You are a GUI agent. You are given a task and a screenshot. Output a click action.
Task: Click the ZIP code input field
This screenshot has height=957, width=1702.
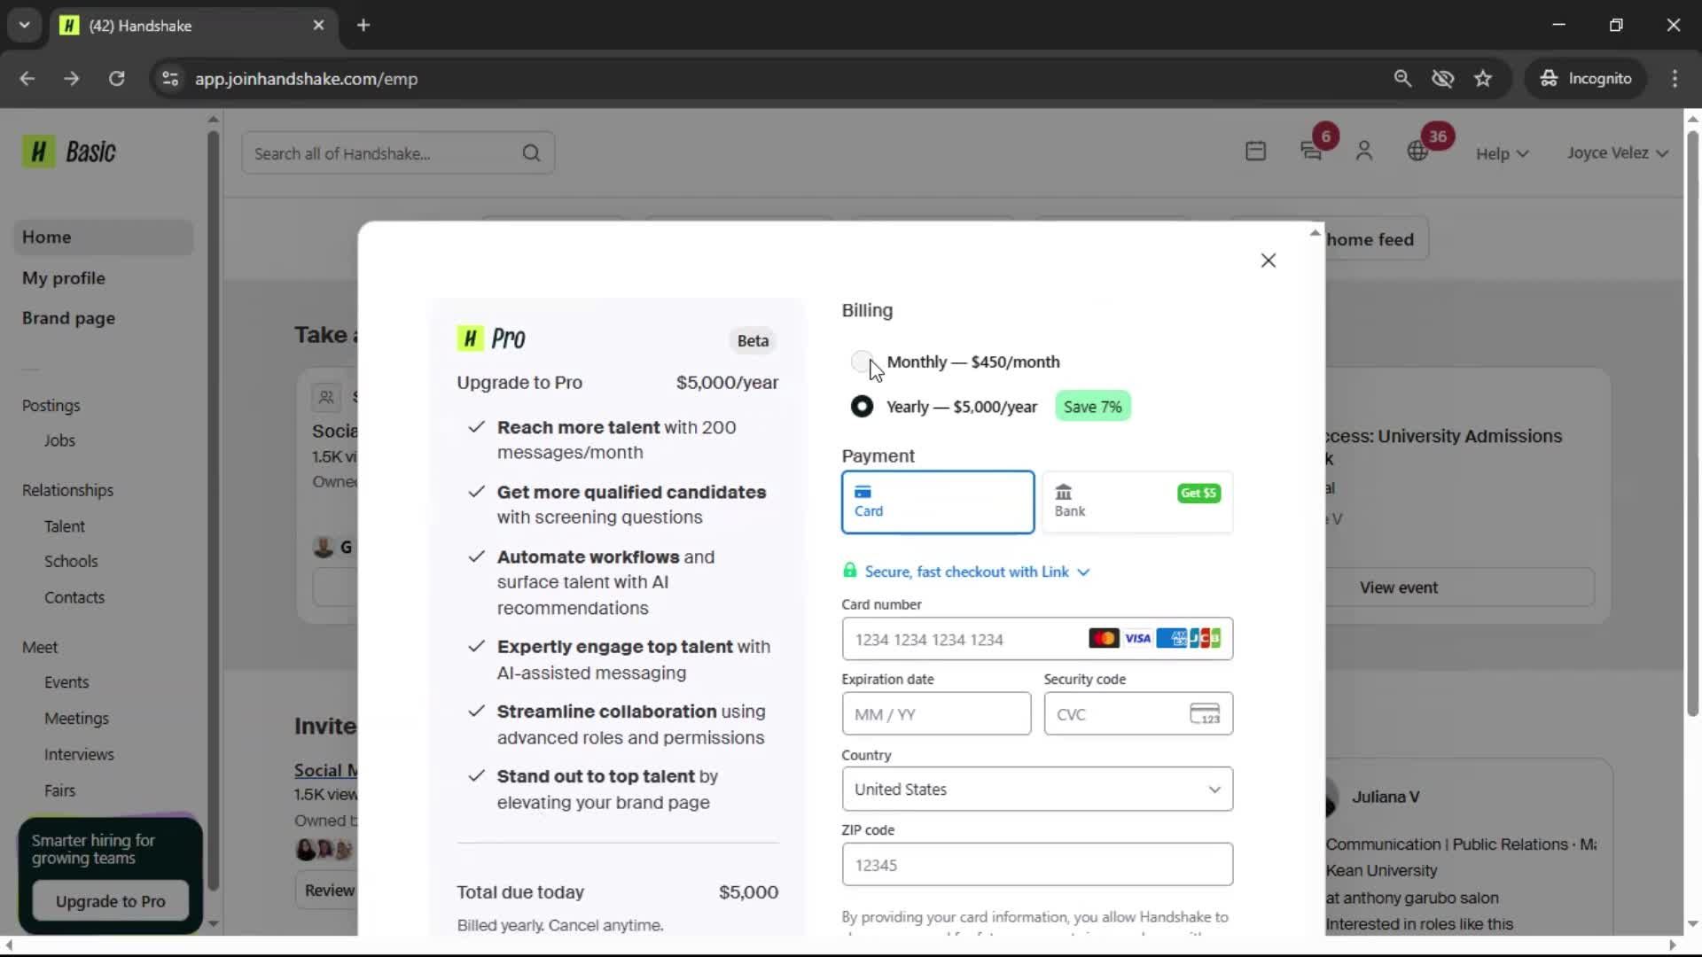coord(1037,865)
